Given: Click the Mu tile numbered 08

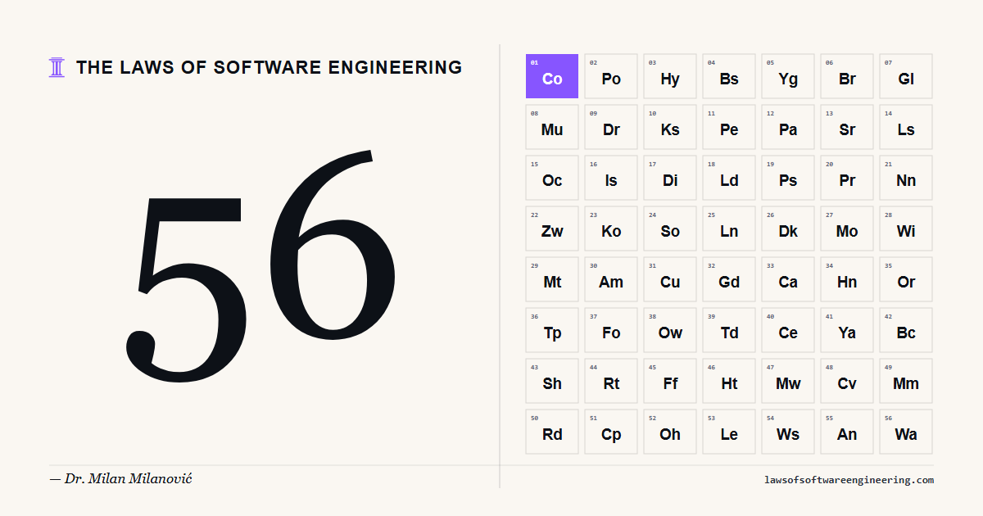Looking at the screenshot, I should pos(552,127).
